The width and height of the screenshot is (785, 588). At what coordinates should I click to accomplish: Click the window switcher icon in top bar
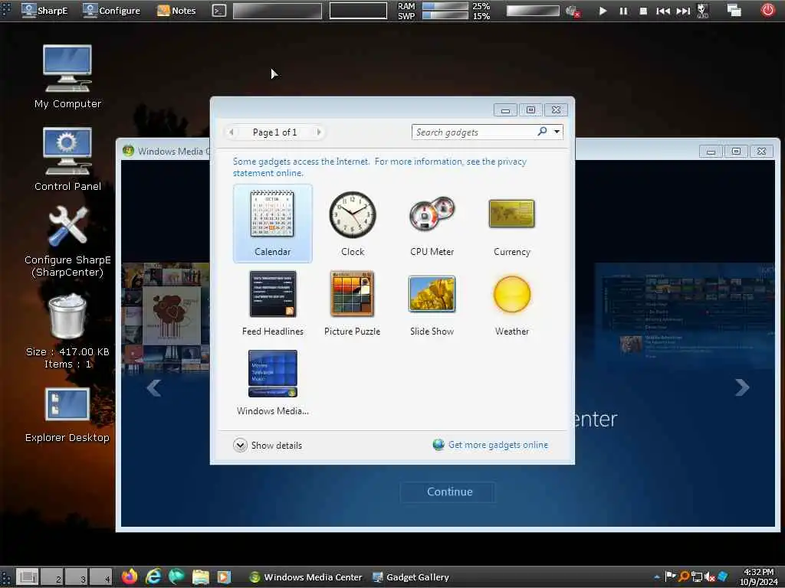(734, 10)
